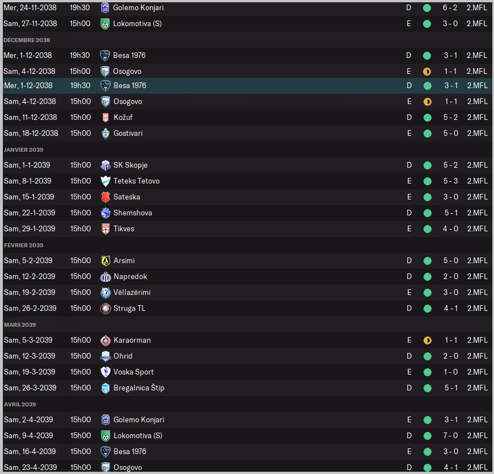This screenshot has height=474, width=494.
Task: Click the 7 - 0 result versus Lokomotiva
Action: tap(450, 436)
